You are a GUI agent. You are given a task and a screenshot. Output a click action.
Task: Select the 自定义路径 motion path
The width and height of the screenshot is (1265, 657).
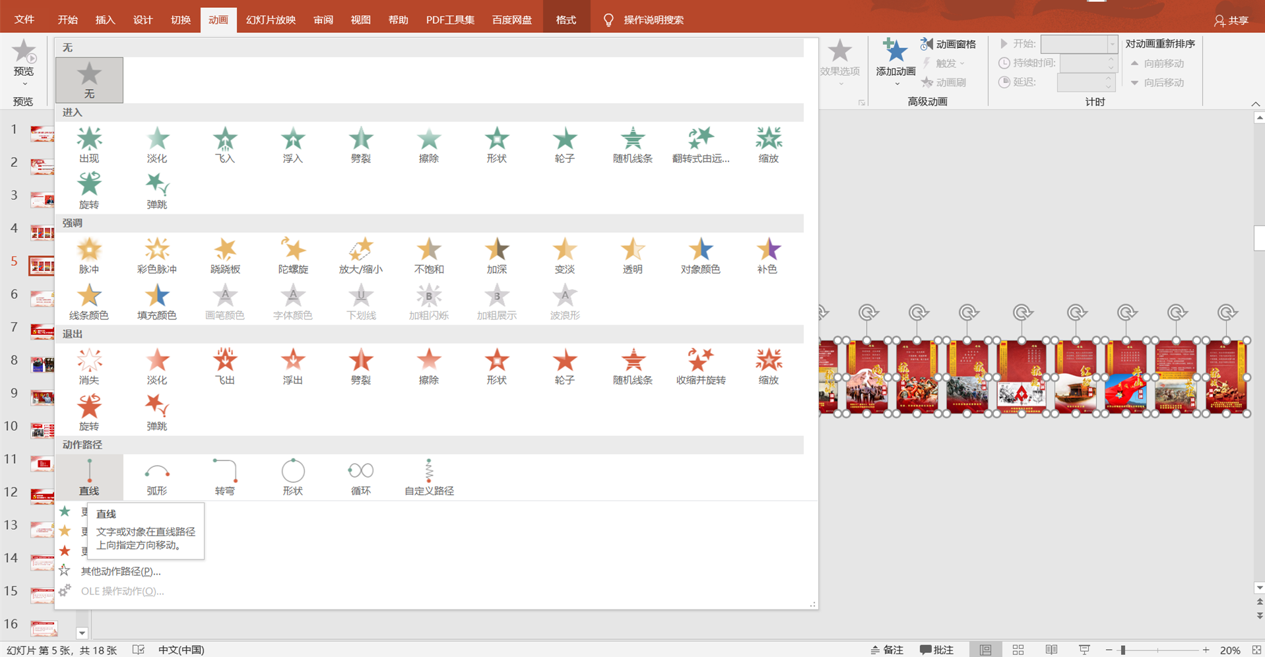(429, 478)
